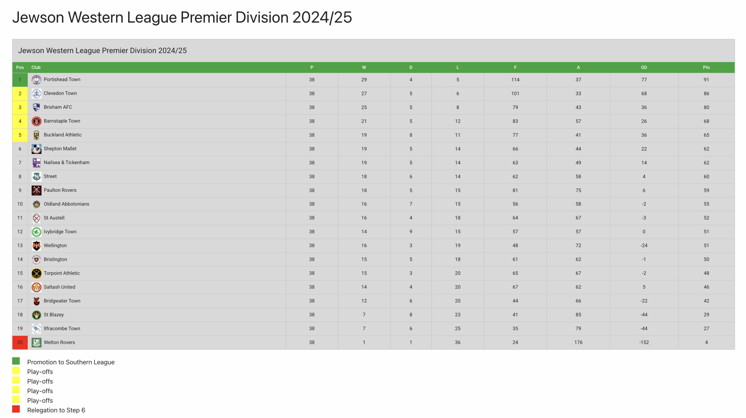The width and height of the screenshot is (746, 418).
Task: Click the Welton Rovers club crest
Action: click(x=36, y=343)
